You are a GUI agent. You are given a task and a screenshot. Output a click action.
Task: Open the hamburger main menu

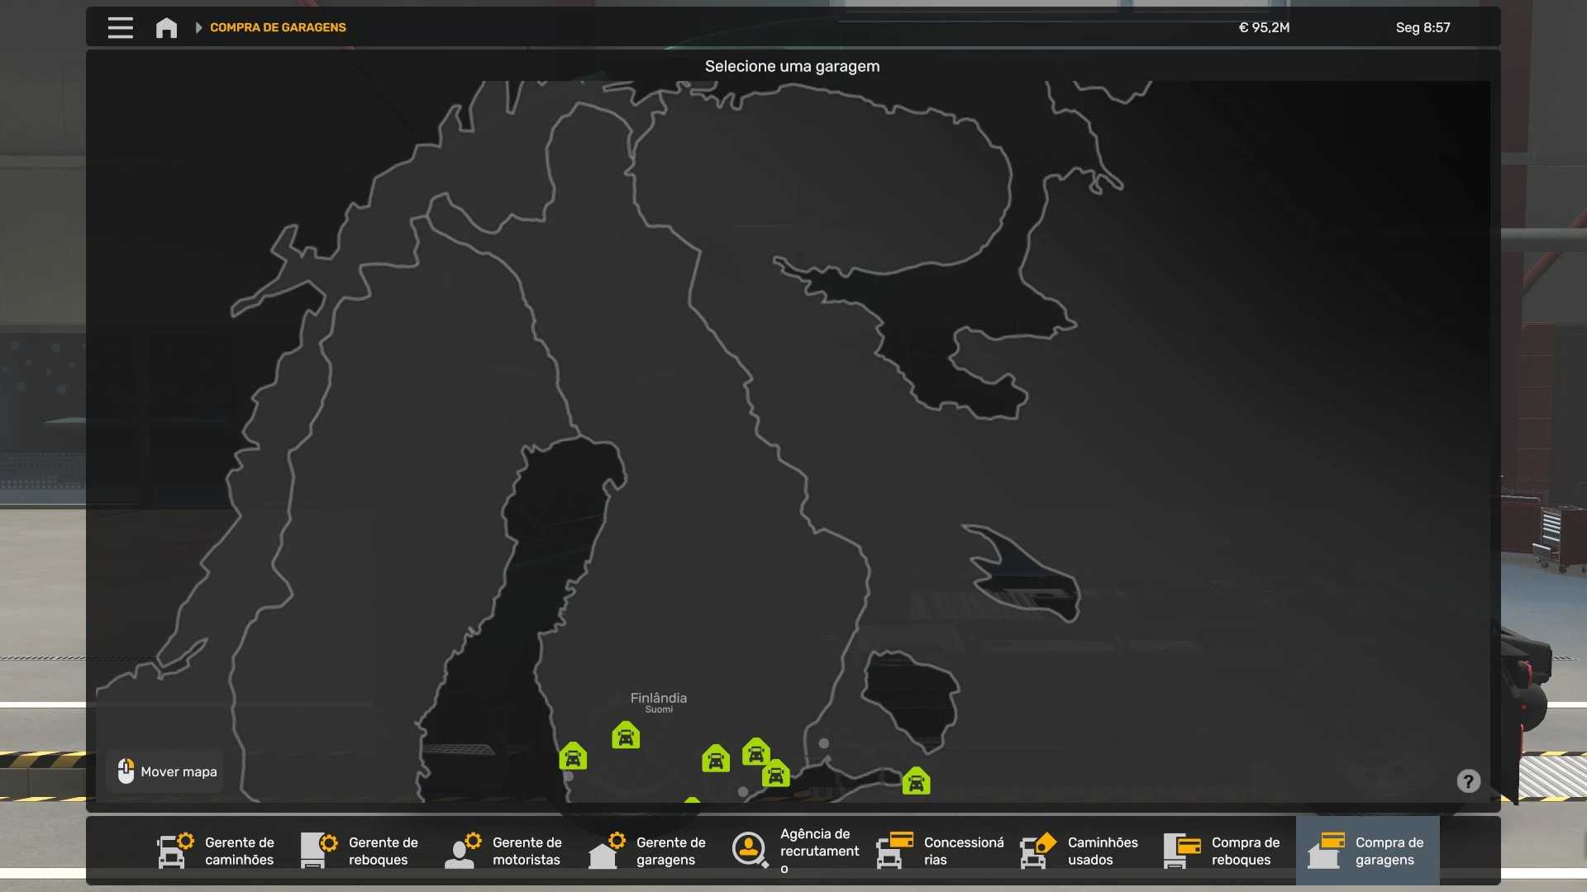pyautogui.click(x=120, y=27)
